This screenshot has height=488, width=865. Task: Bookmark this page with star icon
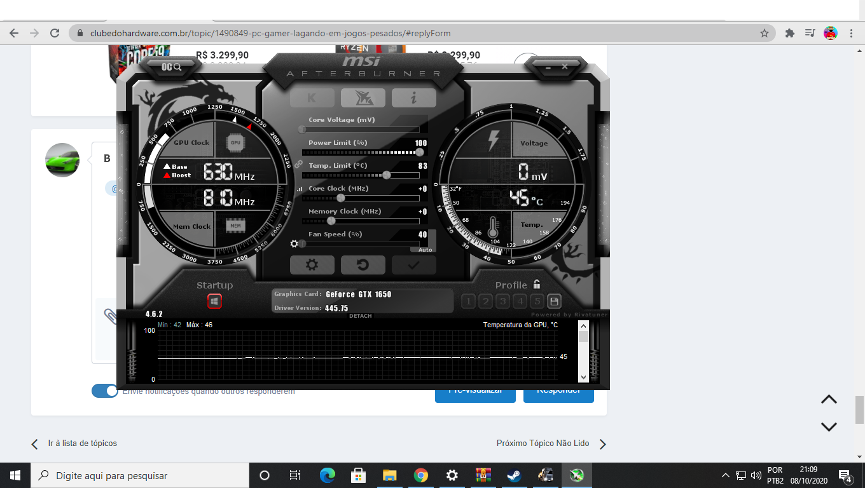tap(765, 33)
